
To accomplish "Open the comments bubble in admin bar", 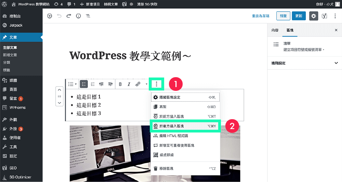I will [x=71, y=4].
